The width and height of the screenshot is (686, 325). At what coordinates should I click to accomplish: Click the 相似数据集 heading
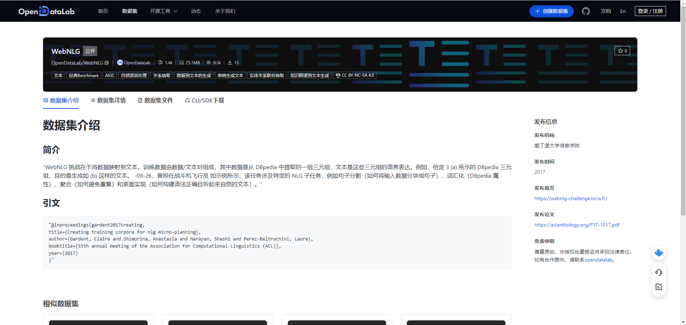point(61,304)
